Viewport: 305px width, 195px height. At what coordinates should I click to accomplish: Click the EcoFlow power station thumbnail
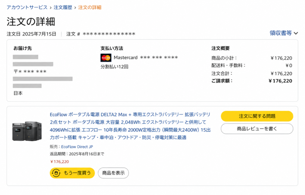(x=27, y=131)
